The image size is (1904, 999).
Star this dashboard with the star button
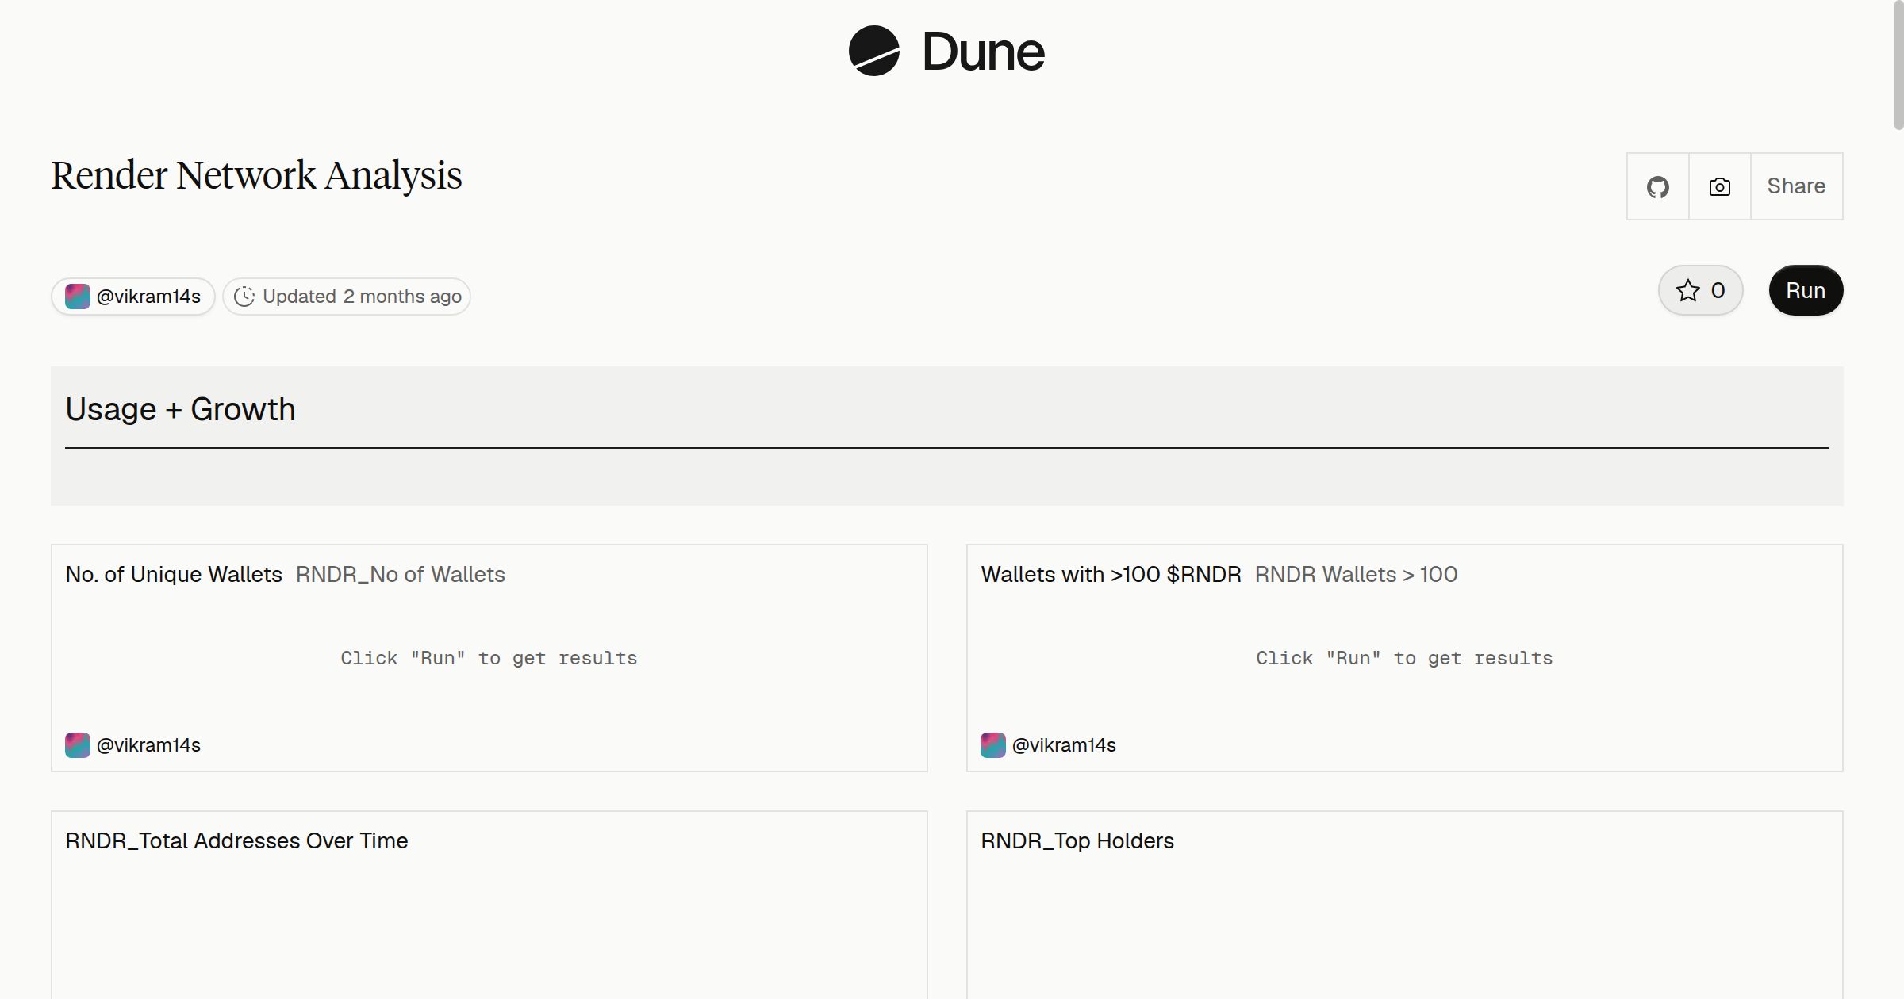click(x=1700, y=290)
